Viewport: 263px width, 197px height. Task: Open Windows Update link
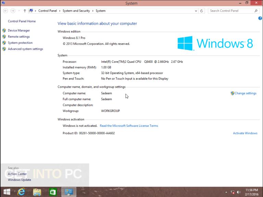[20, 180]
